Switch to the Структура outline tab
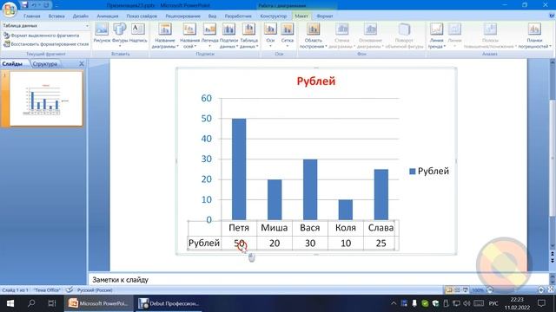Screen dimensions: 556x312 pyautogui.click(x=44, y=64)
